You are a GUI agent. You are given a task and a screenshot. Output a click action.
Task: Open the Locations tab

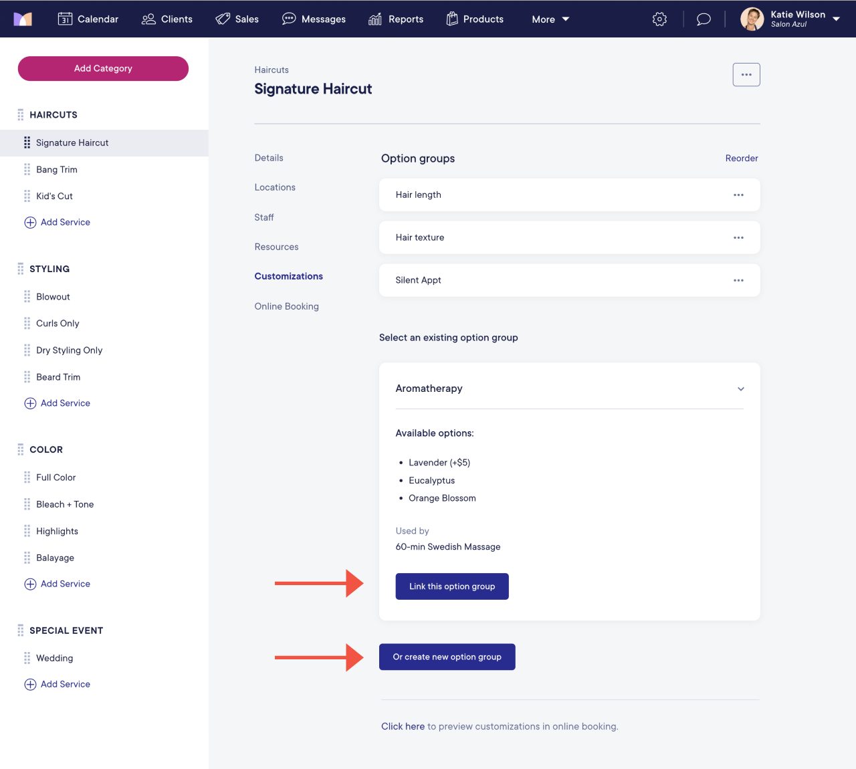(275, 187)
